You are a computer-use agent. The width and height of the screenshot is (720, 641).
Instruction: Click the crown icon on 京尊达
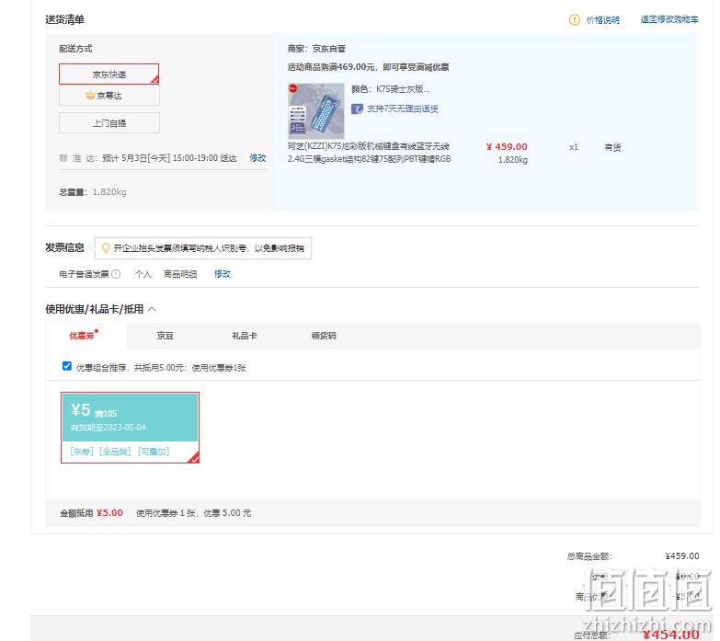[90, 95]
